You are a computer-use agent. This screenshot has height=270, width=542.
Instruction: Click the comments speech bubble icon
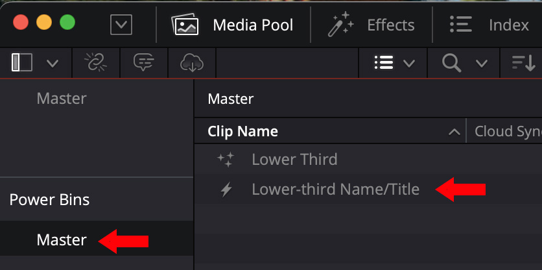point(143,62)
